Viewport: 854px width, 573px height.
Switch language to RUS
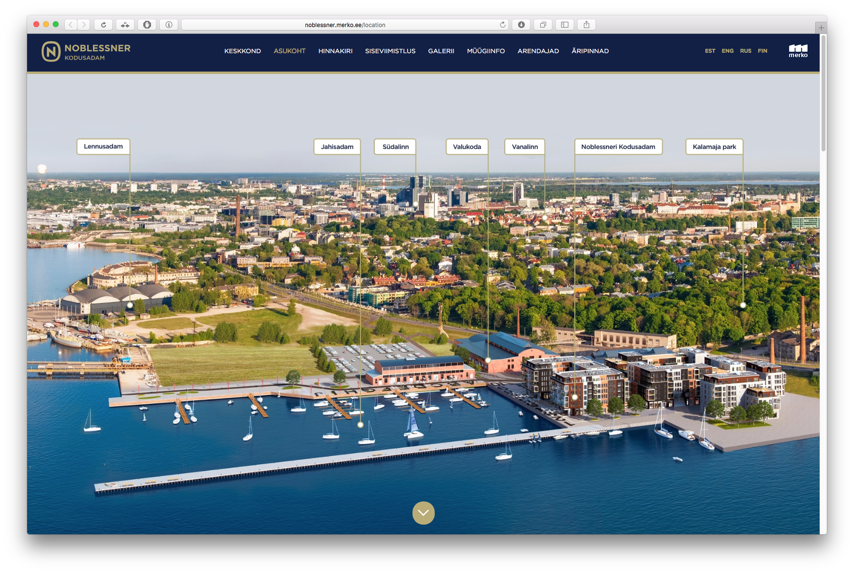(746, 51)
